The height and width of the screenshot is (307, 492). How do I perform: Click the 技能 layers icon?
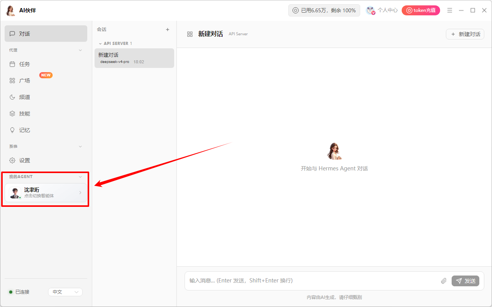[x=12, y=114]
